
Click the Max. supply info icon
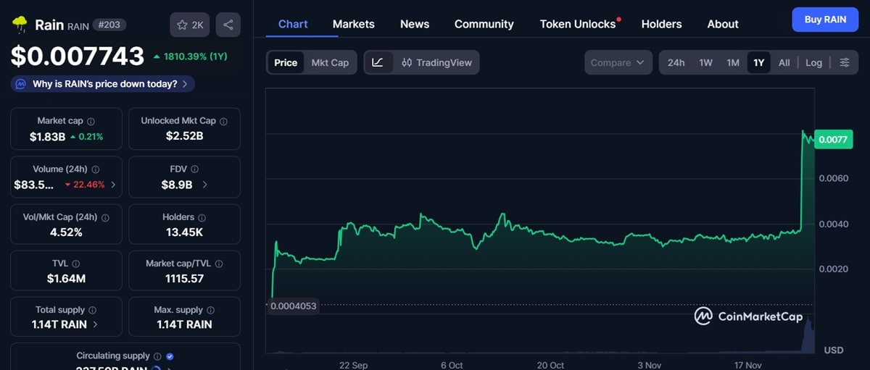coord(210,310)
